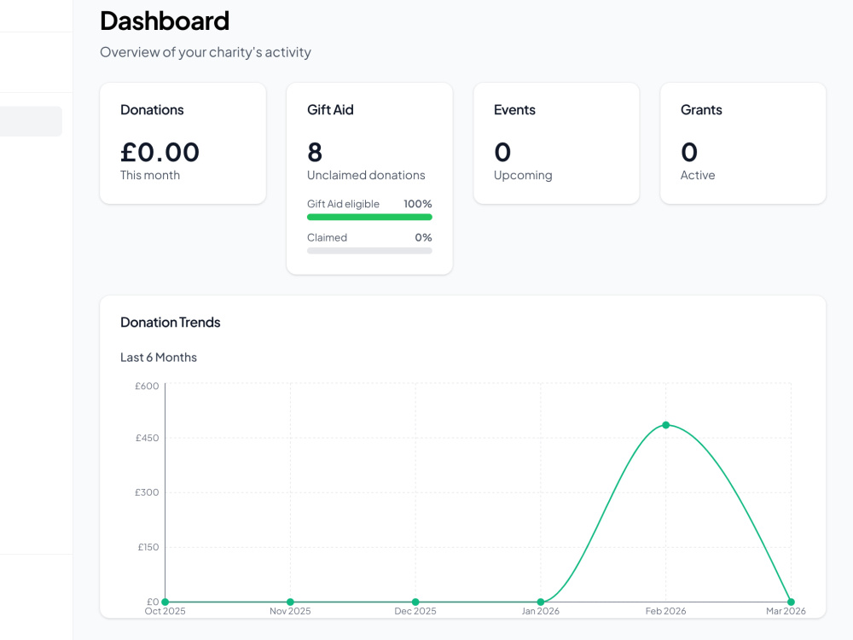Click the 'Active' grants label
This screenshot has width=853, height=640.
coord(698,175)
